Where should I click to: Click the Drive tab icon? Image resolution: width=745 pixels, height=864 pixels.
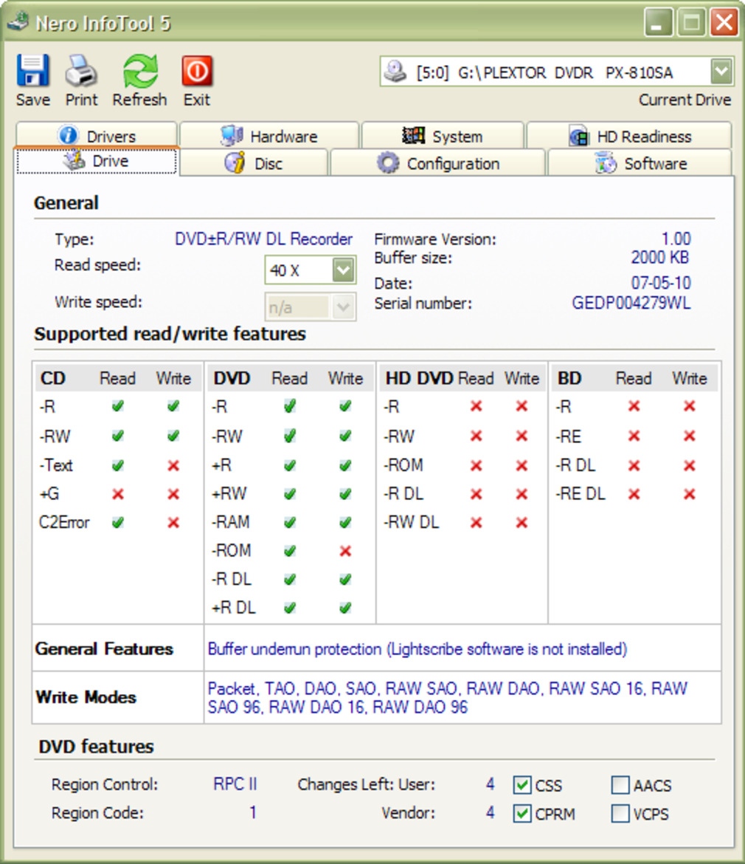pos(74,160)
